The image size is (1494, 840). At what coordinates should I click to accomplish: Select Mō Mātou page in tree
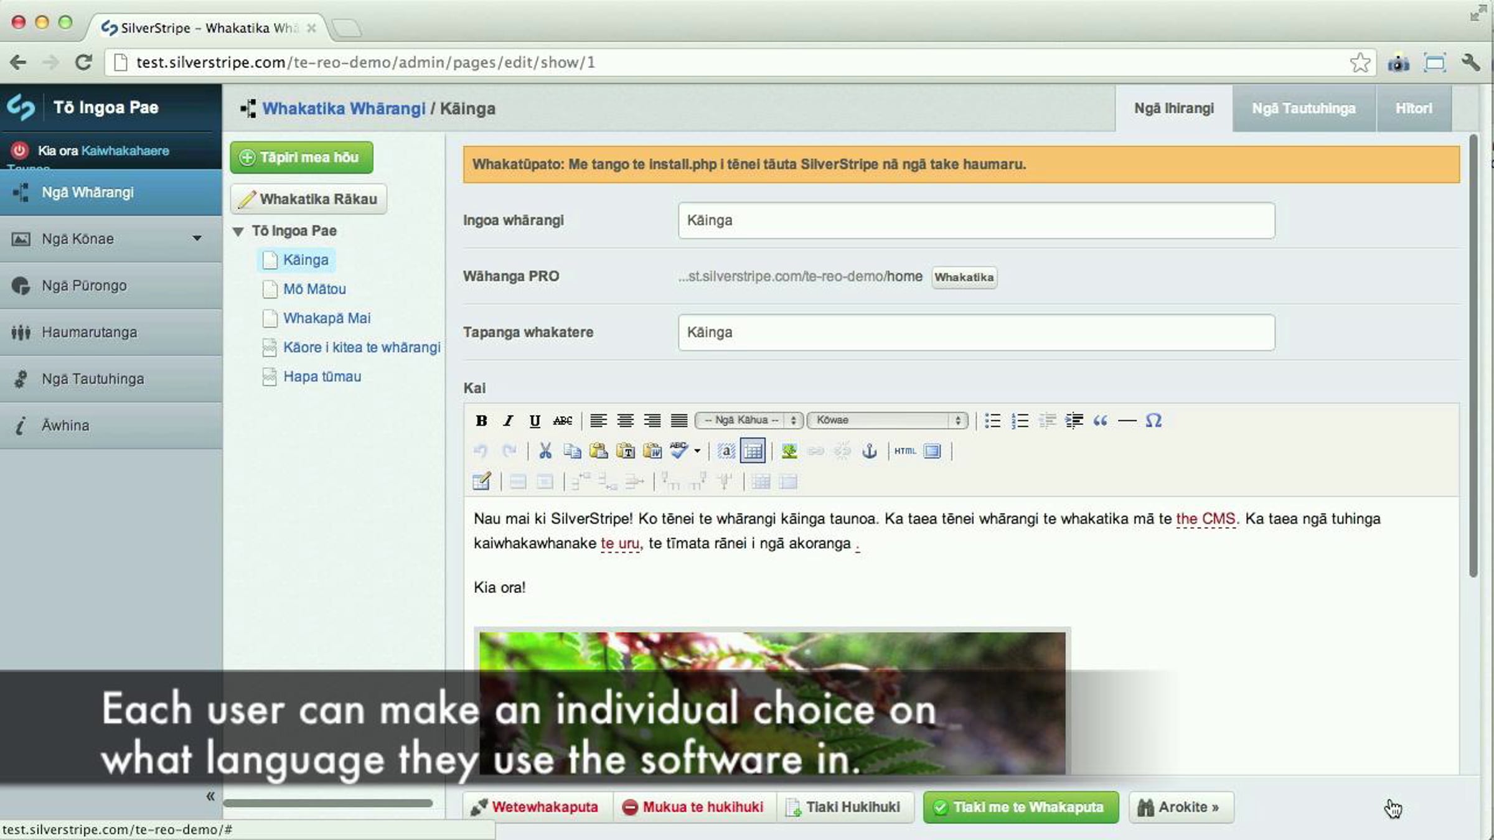314,289
